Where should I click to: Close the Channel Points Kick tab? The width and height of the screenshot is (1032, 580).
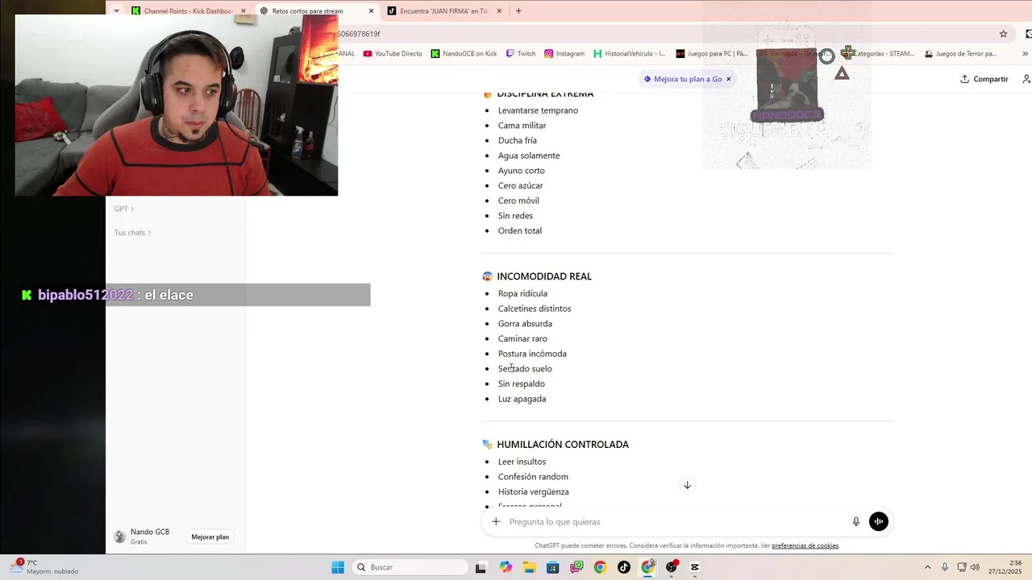point(243,11)
